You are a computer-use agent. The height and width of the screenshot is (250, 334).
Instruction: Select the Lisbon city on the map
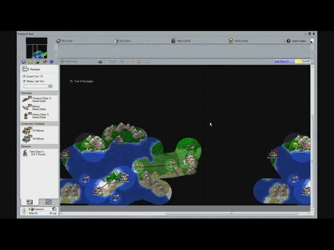point(119,140)
